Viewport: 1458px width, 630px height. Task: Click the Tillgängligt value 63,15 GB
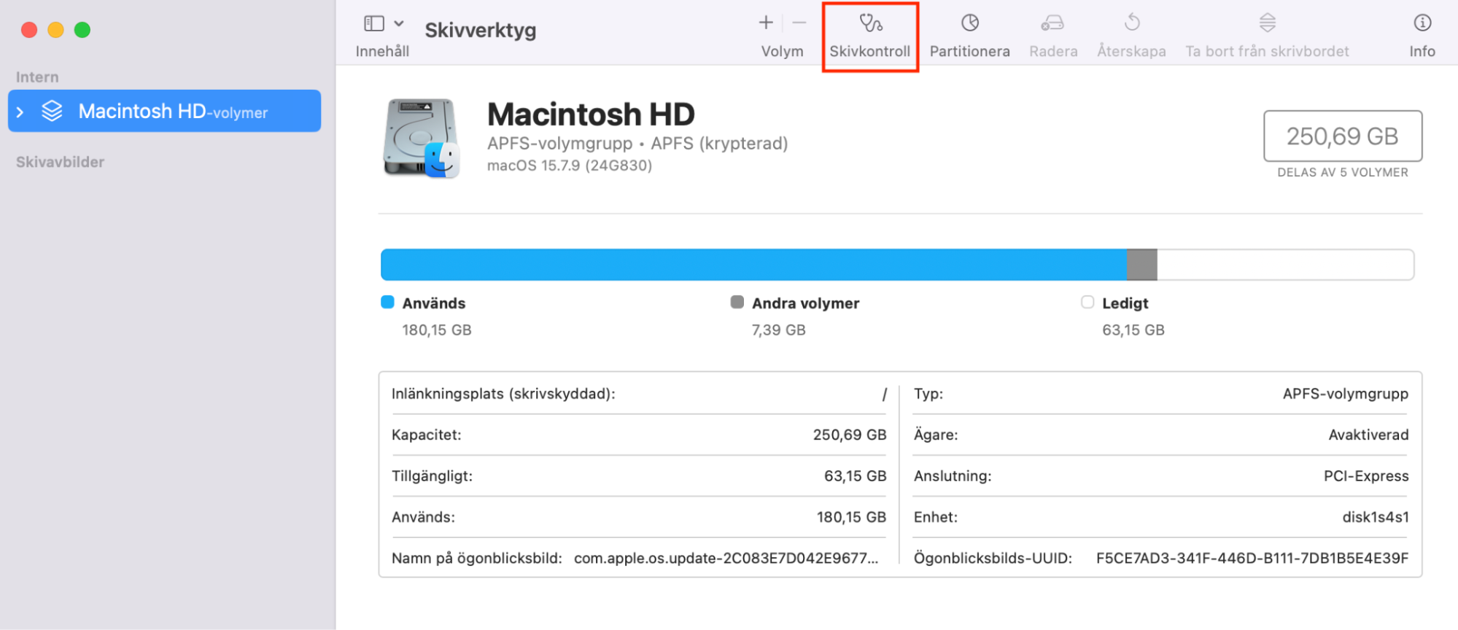856,475
